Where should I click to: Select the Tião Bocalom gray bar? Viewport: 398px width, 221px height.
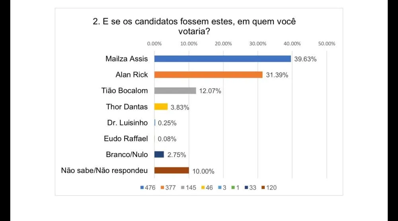[175, 90]
